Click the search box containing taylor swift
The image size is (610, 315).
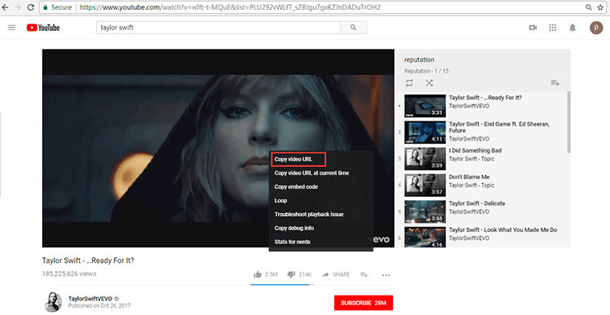(218, 28)
